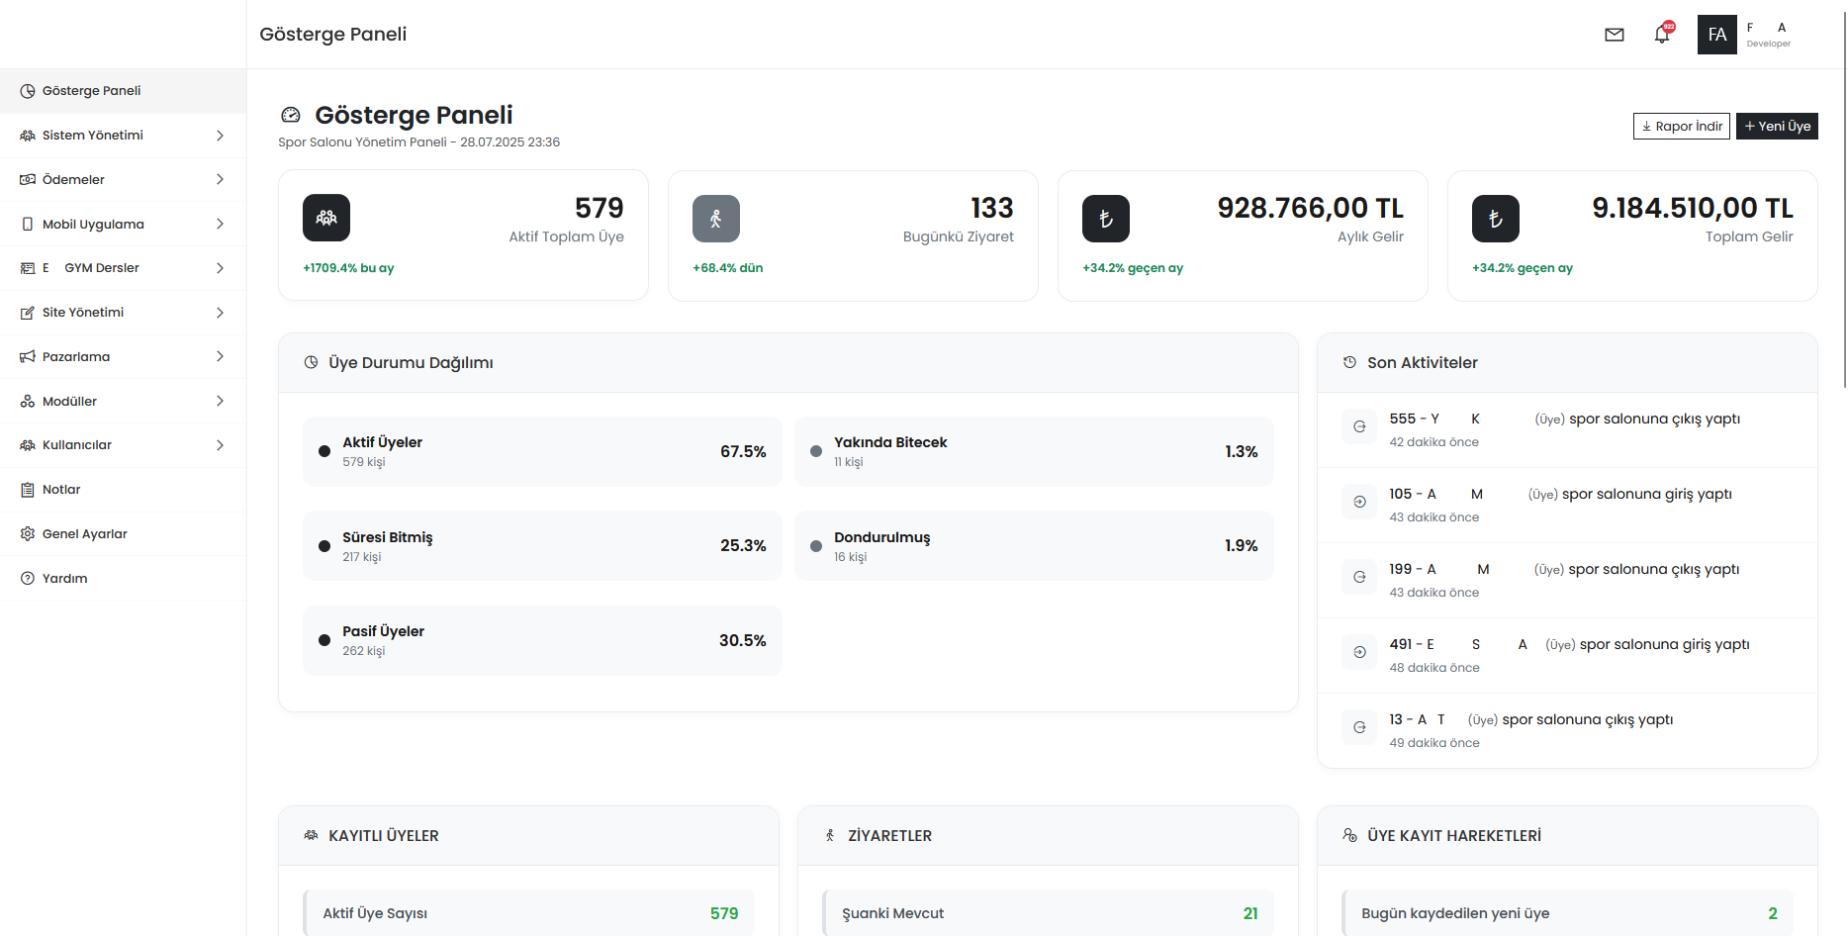Click +1709.4% bu ay growth text
The width and height of the screenshot is (1848, 936).
click(348, 268)
